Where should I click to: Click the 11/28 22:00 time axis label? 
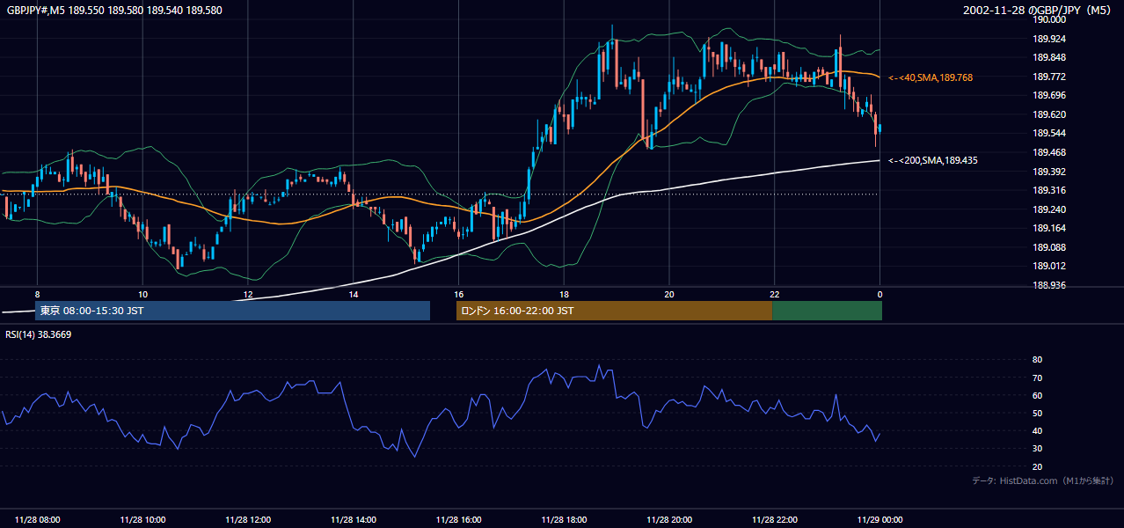[x=775, y=520]
